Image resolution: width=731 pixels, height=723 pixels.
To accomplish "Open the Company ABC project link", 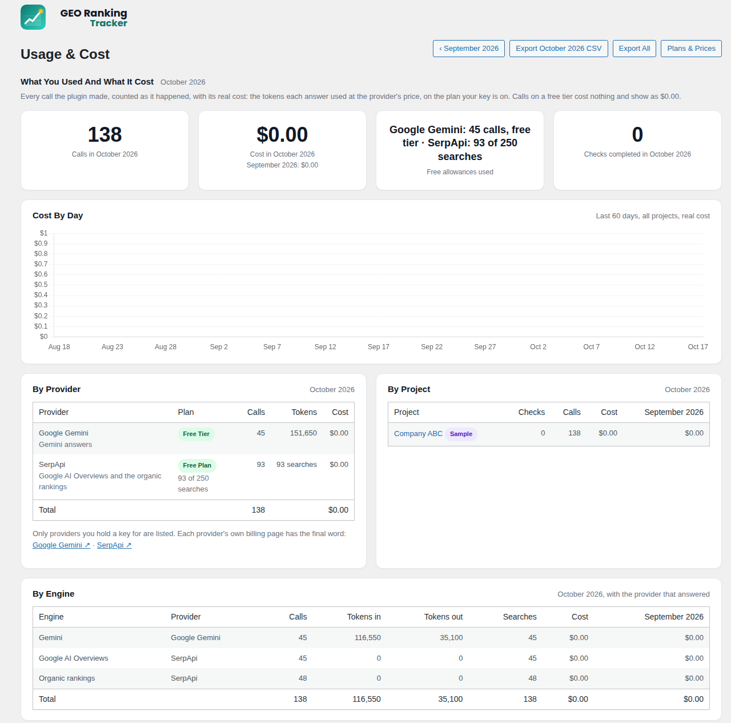I will point(418,434).
